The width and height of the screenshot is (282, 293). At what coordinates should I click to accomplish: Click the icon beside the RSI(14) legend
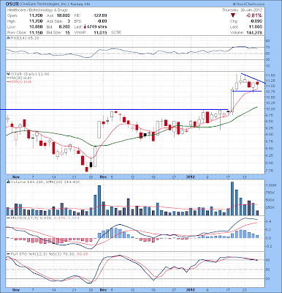point(7,38)
